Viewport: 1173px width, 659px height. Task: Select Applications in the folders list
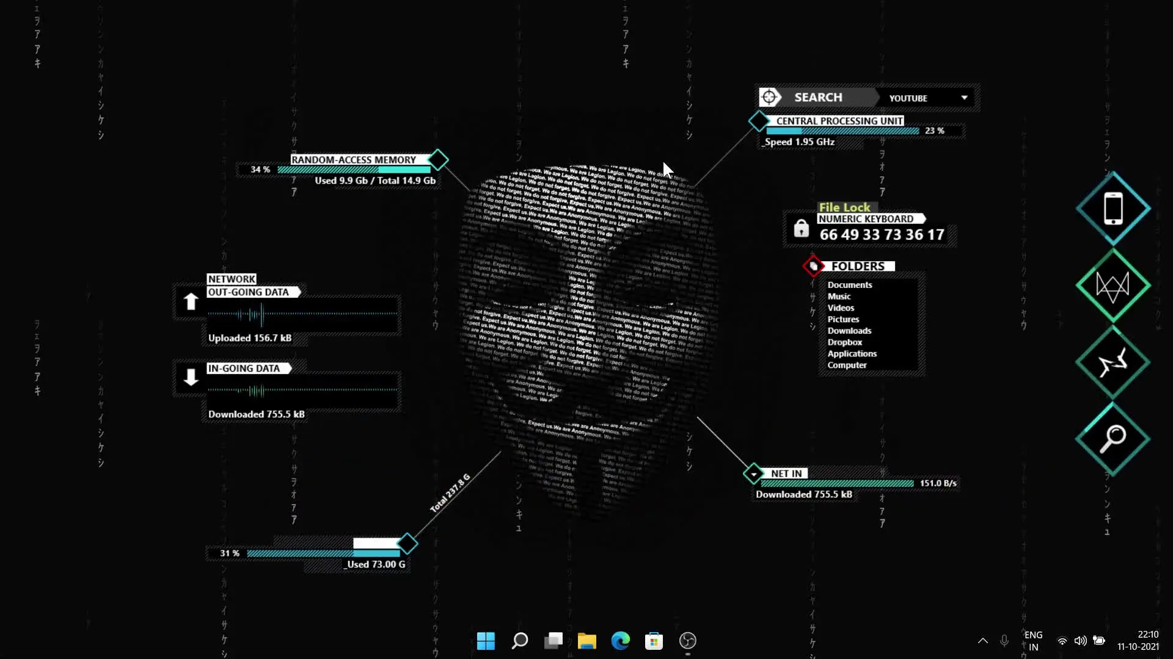(x=852, y=354)
